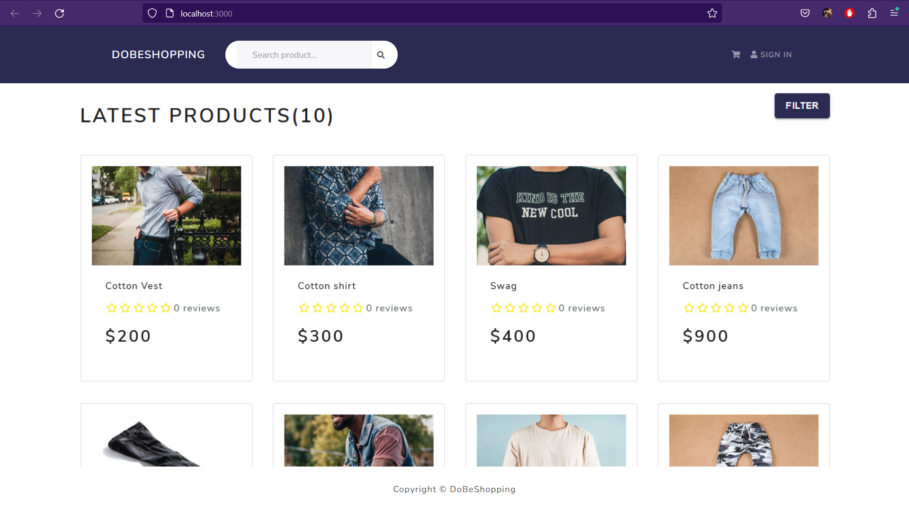The height and width of the screenshot is (511, 909).
Task: Bookmark this page with star icon
Action: 712,13
